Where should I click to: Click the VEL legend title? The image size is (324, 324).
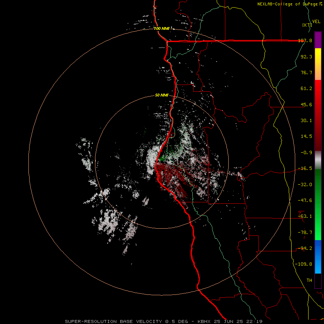[x=316, y=22]
